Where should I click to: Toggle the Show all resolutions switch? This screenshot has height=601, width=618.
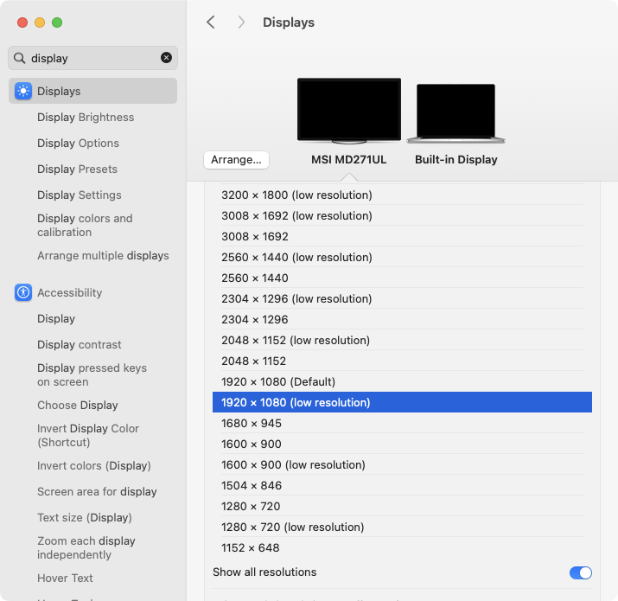point(580,572)
